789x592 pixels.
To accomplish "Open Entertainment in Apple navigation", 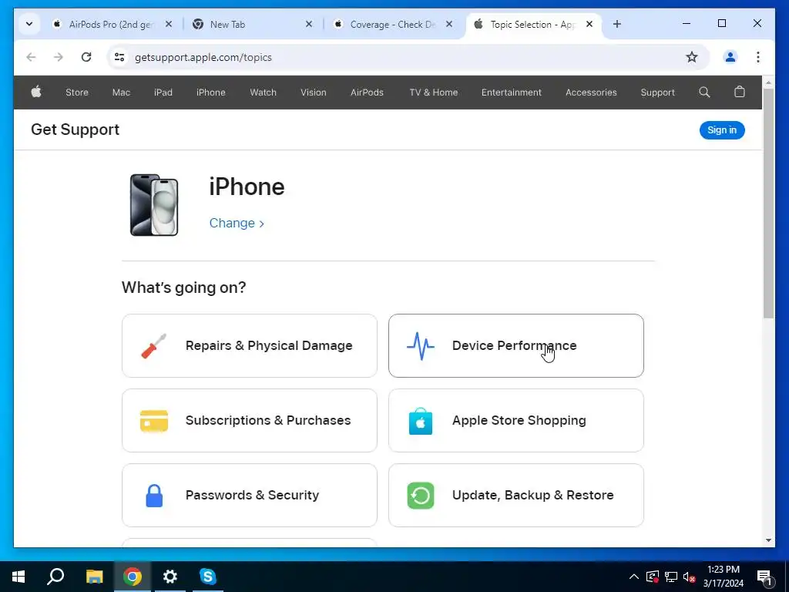I will pyautogui.click(x=512, y=92).
